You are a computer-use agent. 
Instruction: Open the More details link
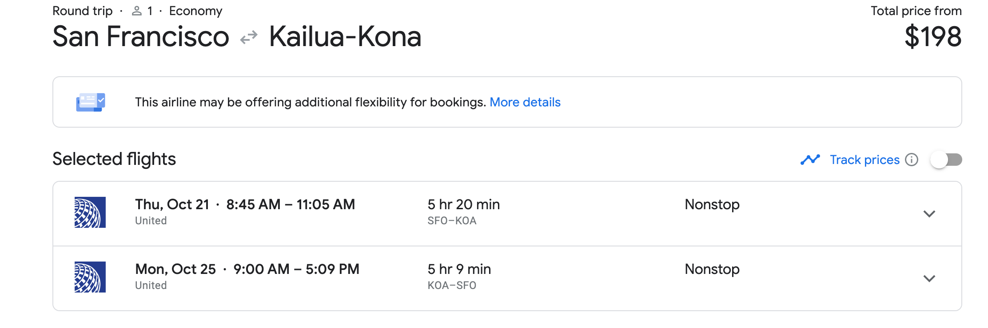(x=525, y=102)
